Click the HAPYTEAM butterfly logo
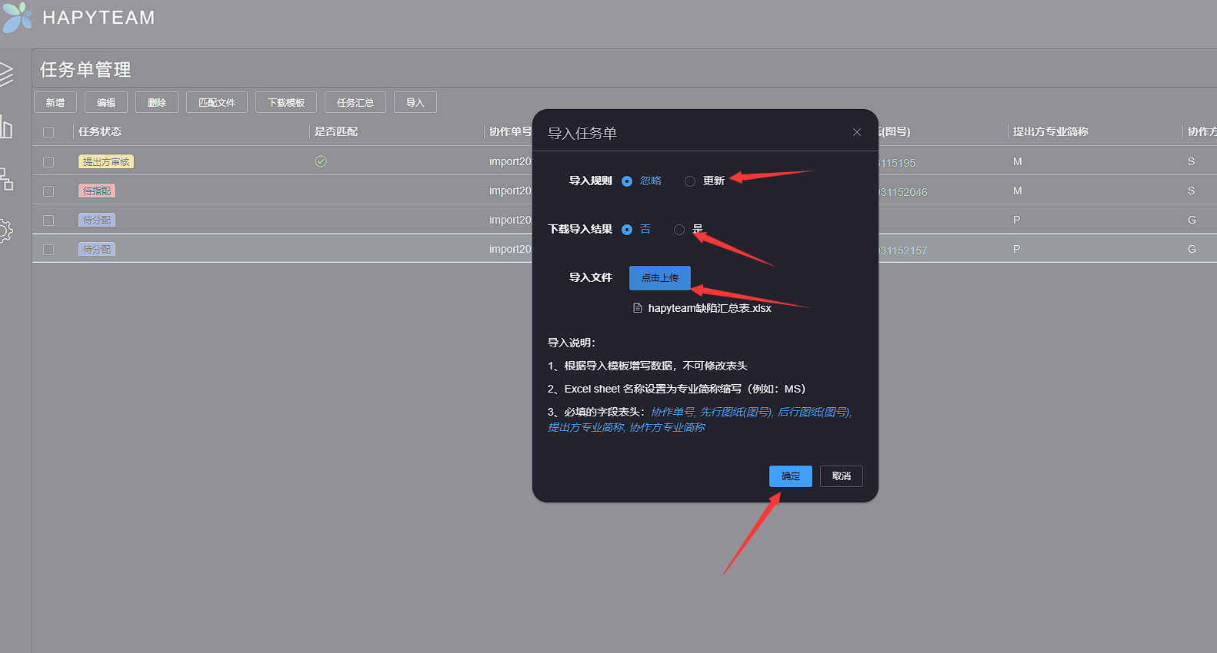This screenshot has width=1217, height=653. [x=17, y=17]
